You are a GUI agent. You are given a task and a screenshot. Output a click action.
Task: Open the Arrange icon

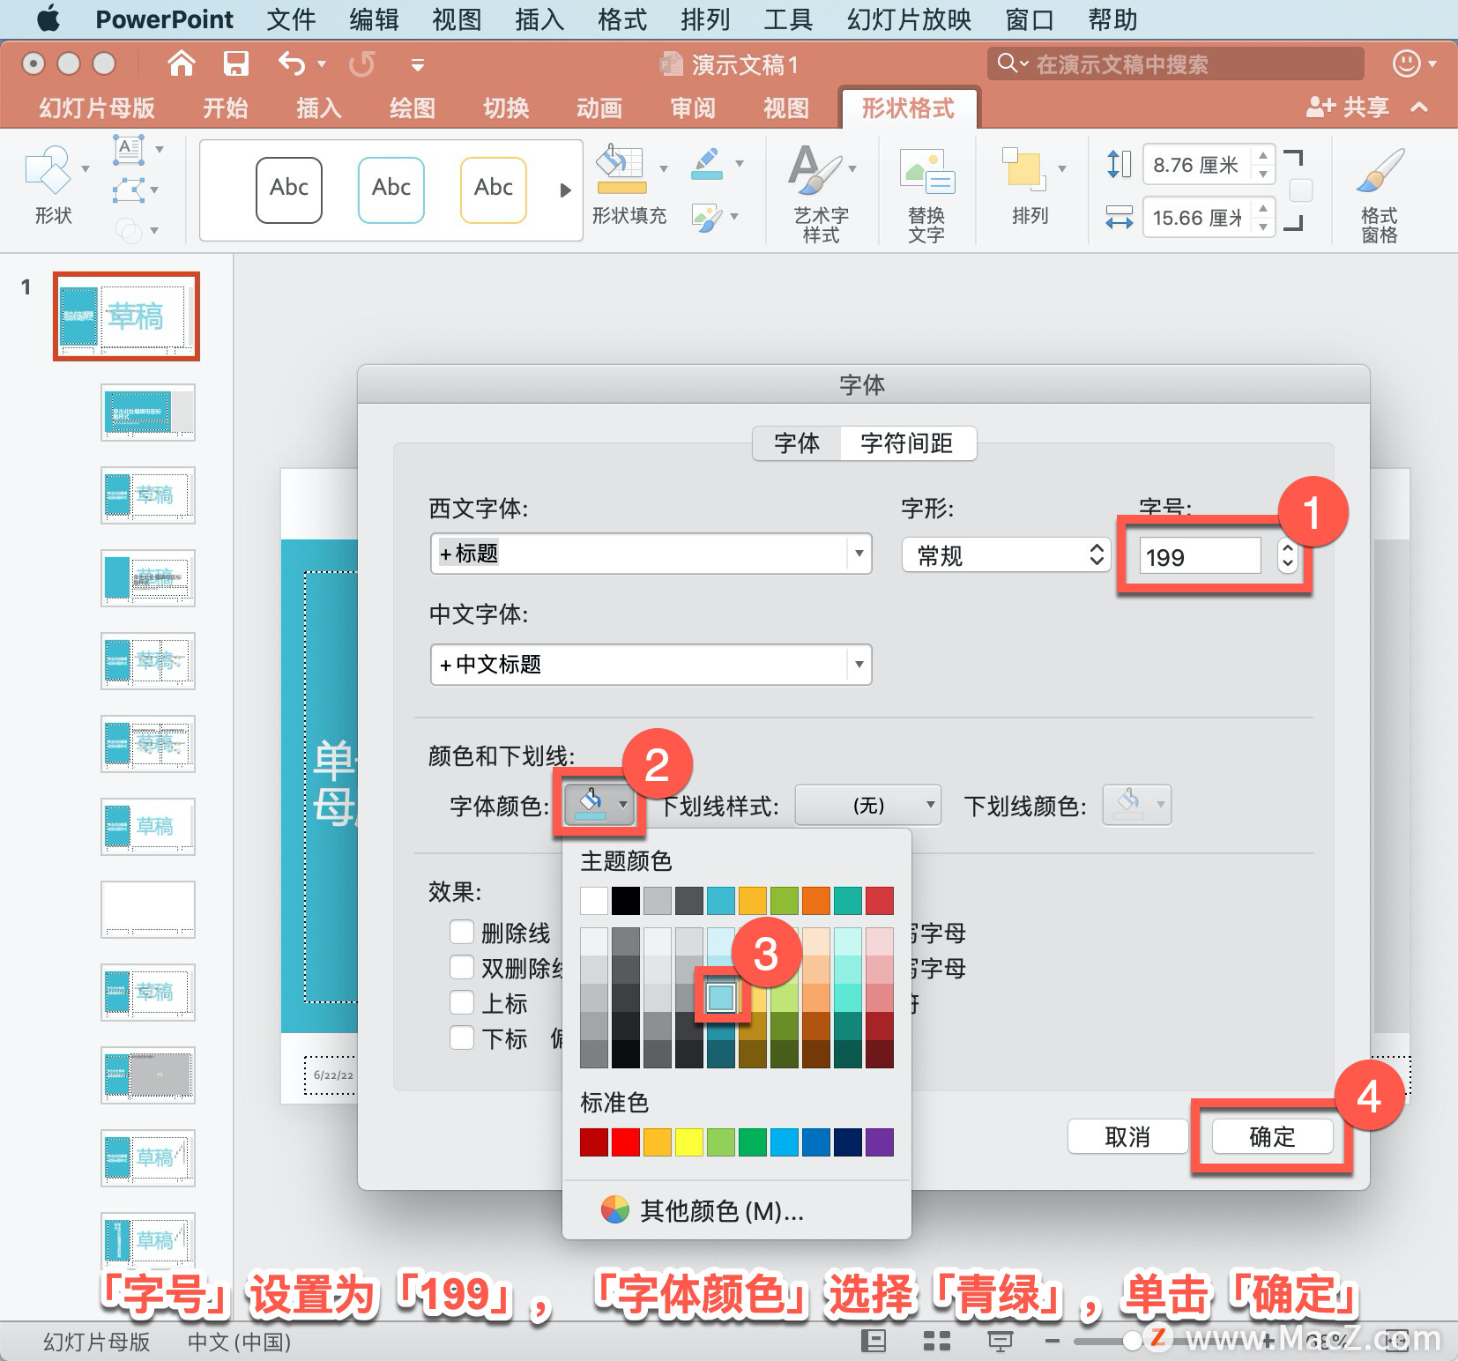(1023, 169)
